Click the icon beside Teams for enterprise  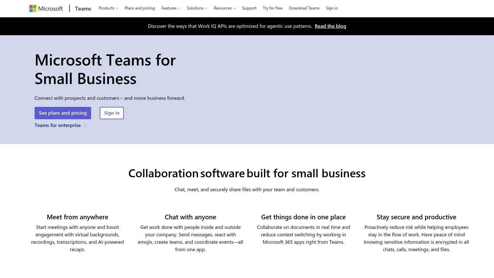(85, 125)
